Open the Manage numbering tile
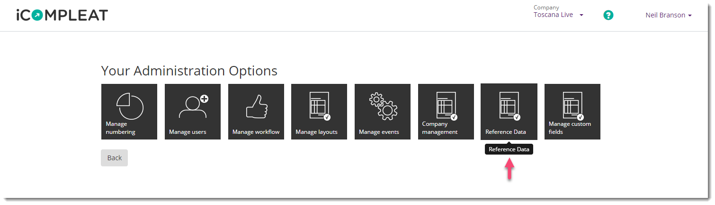Image resolution: width=715 pixels, height=205 pixels. (129, 112)
